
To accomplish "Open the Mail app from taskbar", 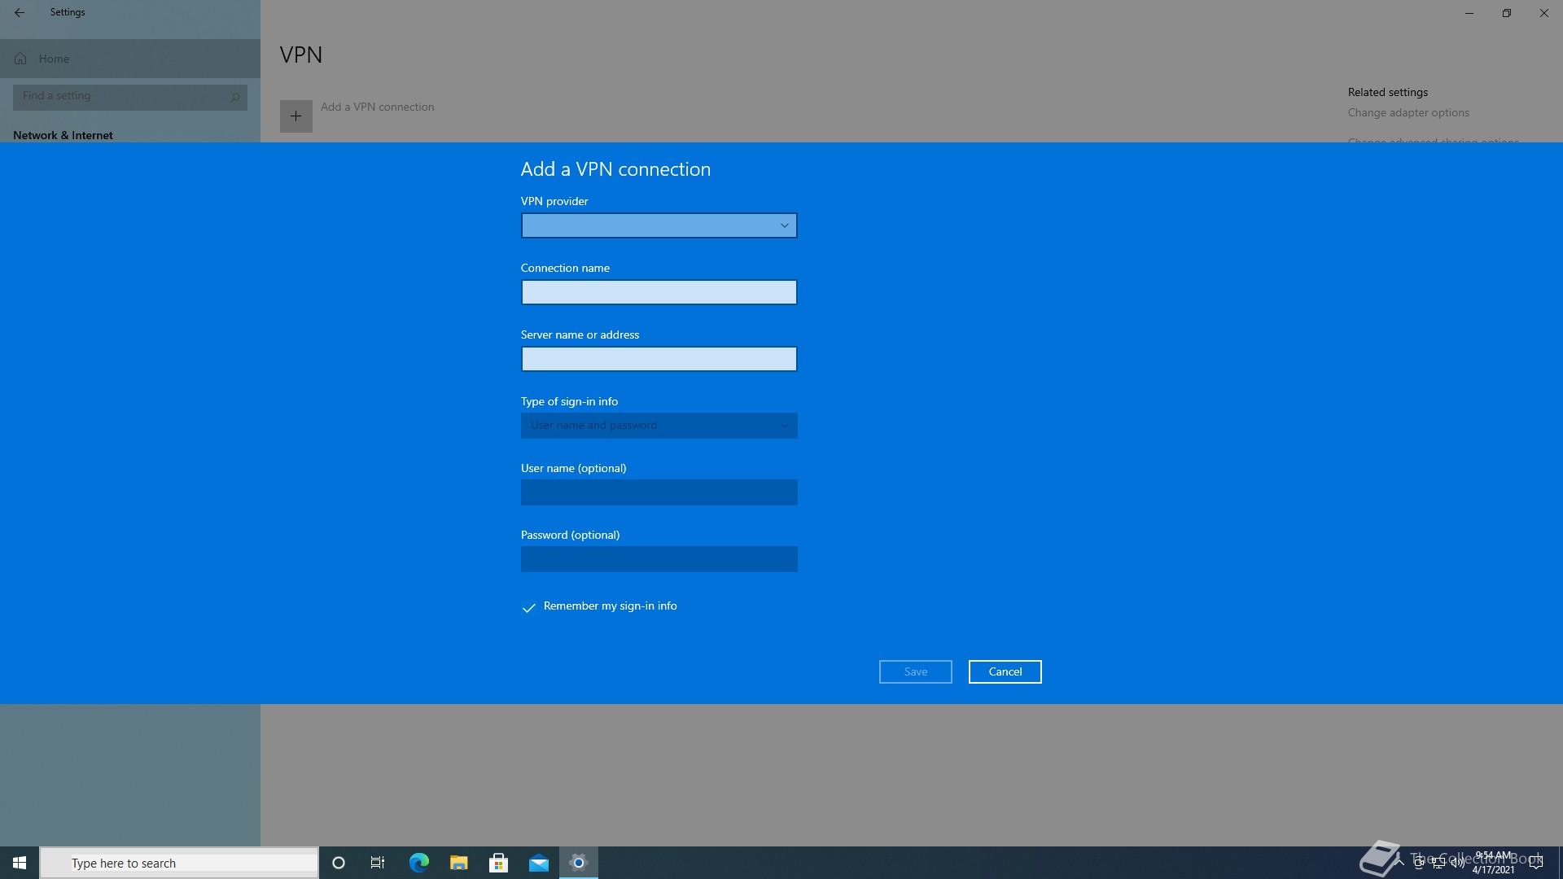I will 538,863.
